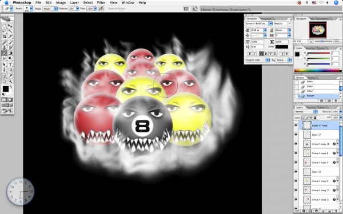Open the font family dropdown
This screenshot has width=343, height=214.
(270, 23)
